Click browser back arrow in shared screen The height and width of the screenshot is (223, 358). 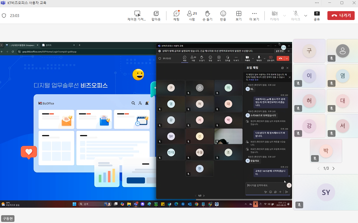[2, 52]
